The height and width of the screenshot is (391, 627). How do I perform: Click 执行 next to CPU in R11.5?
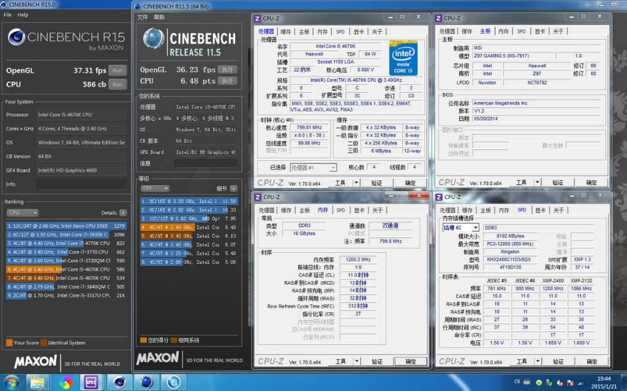228,81
